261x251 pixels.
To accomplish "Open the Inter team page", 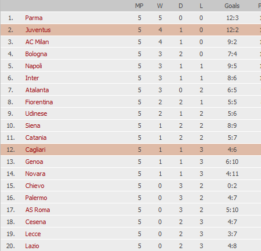I will pos(32,78).
